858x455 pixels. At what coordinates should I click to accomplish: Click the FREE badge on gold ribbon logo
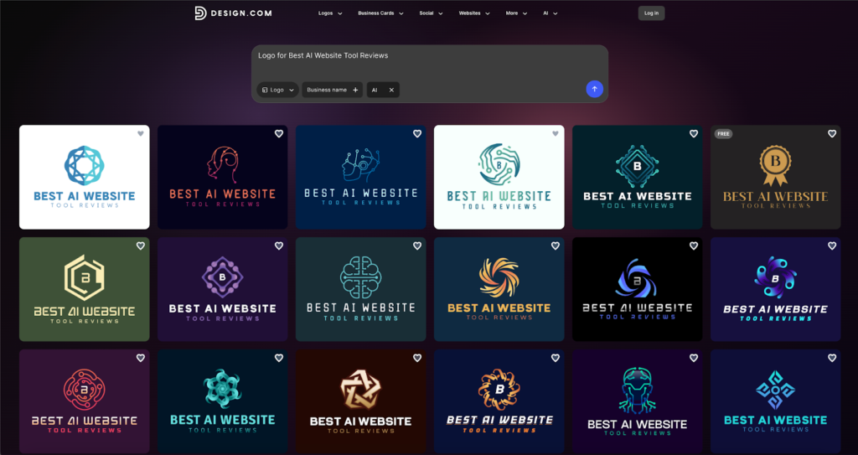723,133
